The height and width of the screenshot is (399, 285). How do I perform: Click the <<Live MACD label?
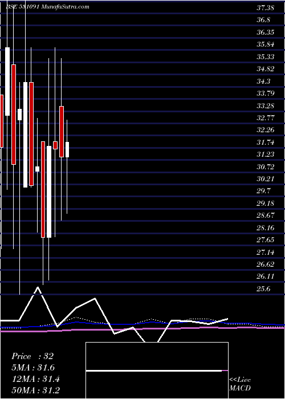240,384
